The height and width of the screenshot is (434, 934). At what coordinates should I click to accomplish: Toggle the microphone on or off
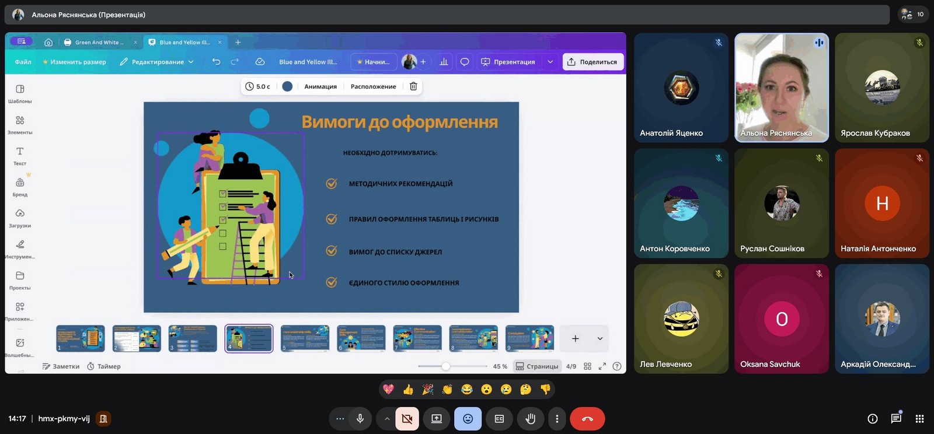pos(360,419)
